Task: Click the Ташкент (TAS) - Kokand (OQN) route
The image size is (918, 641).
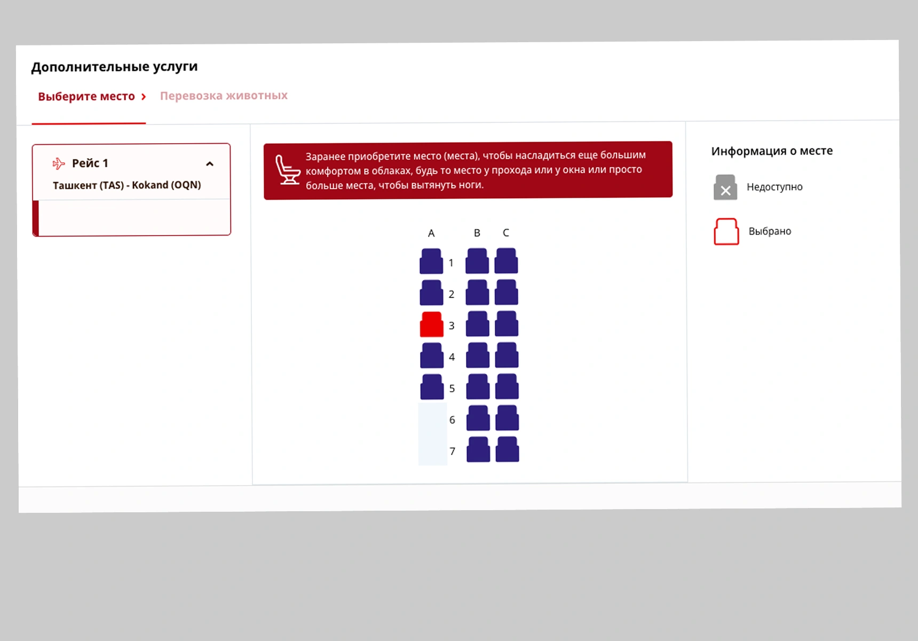Action: [127, 185]
